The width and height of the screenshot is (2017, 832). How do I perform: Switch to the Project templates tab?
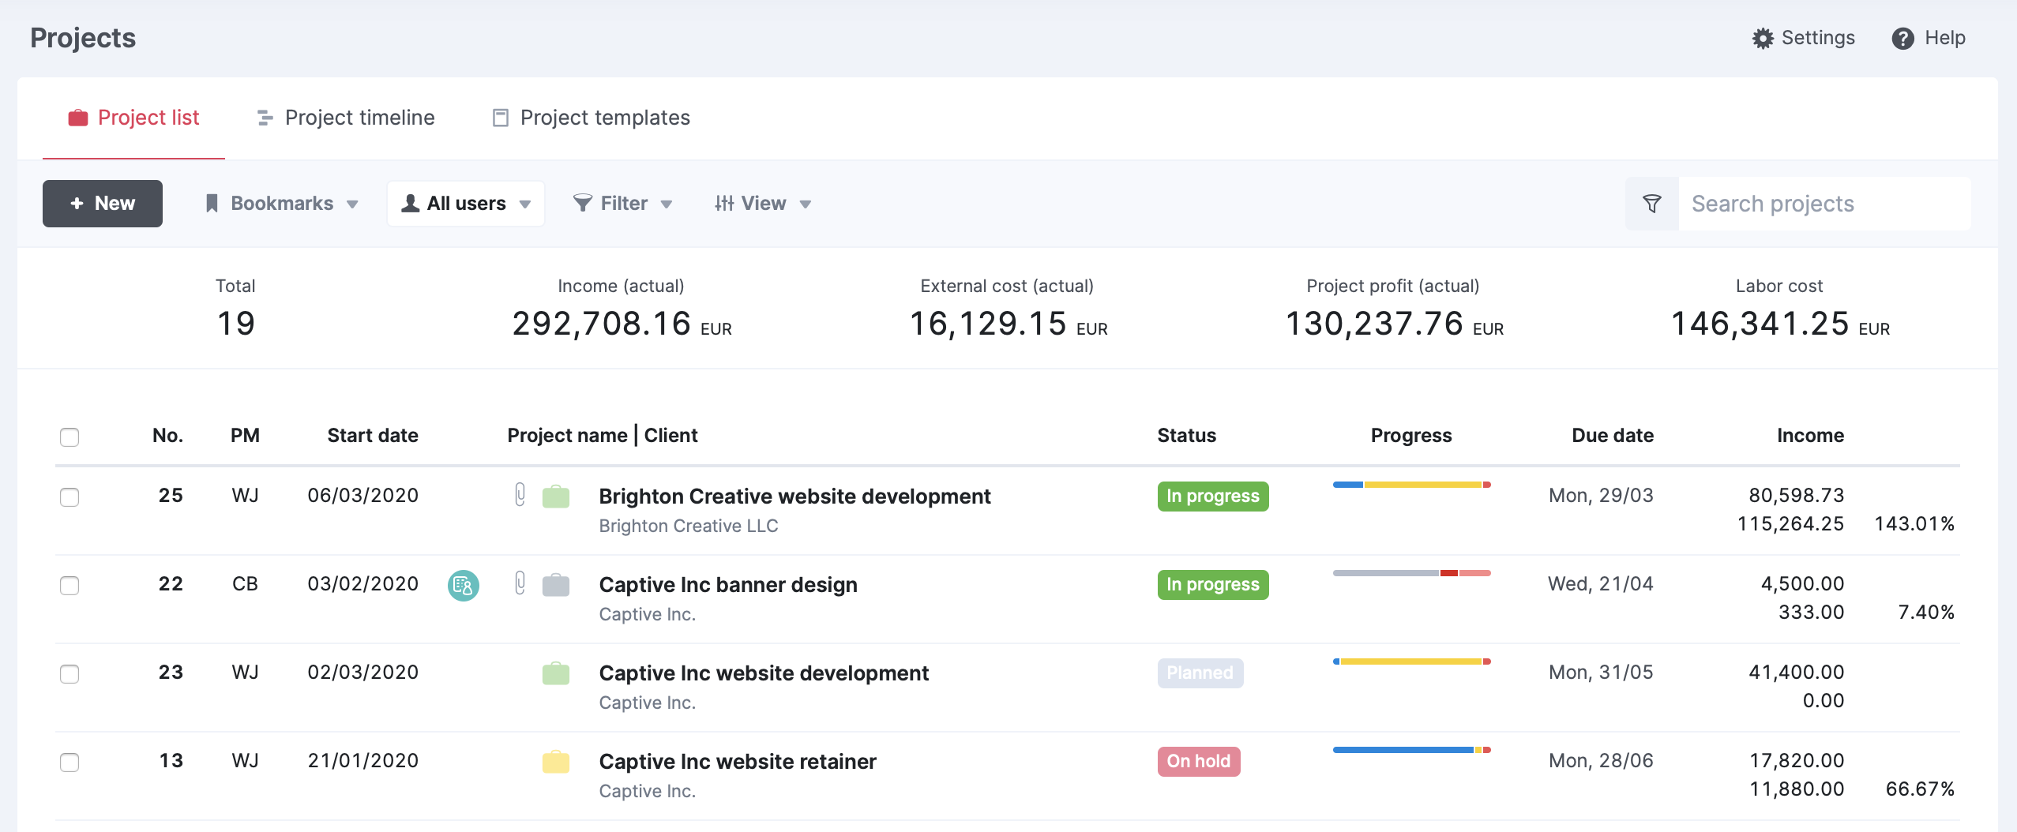591,118
